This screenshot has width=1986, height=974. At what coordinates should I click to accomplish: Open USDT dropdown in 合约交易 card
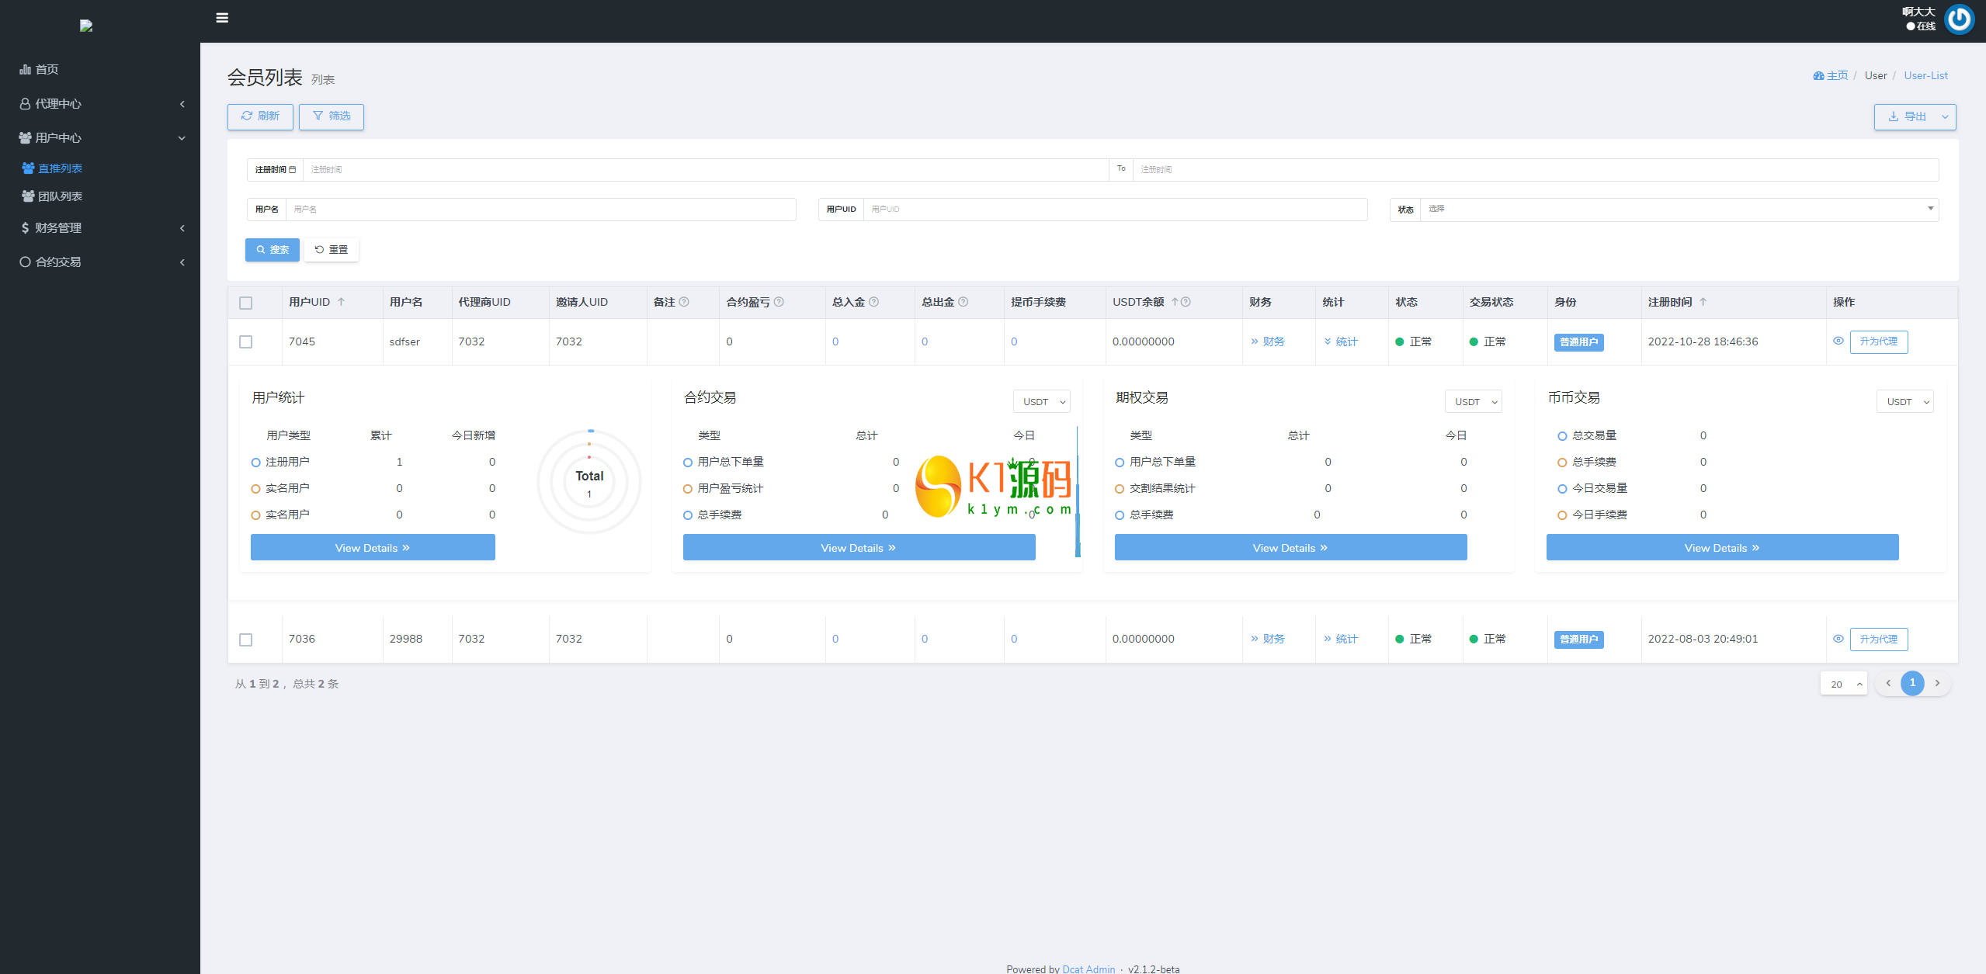(1041, 401)
